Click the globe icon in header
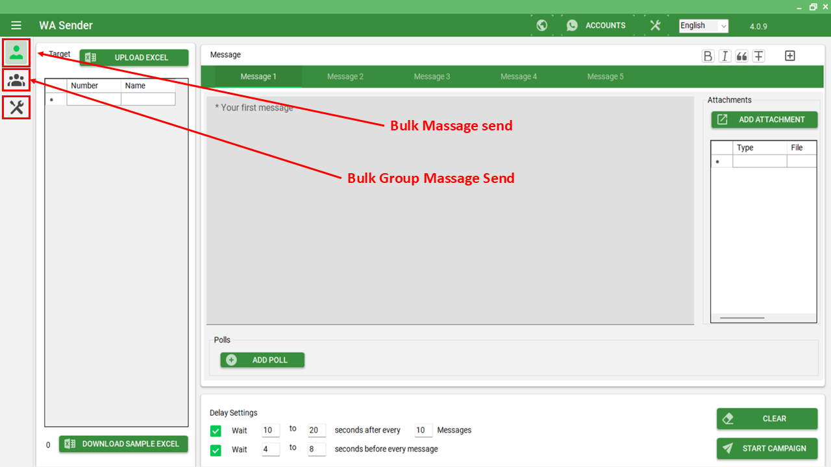This screenshot has height=467, width=831. (x=541, y=25)
